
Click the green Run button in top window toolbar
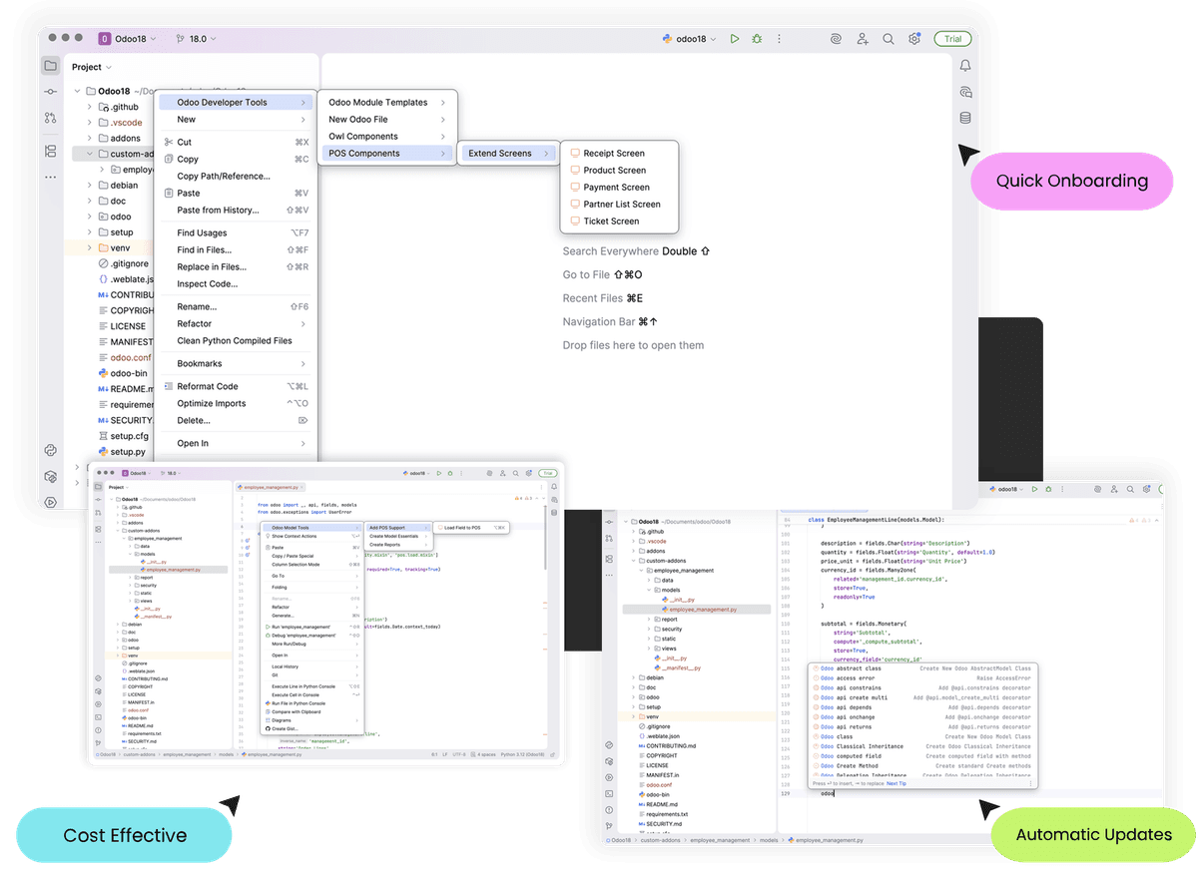tap(734, 39)
